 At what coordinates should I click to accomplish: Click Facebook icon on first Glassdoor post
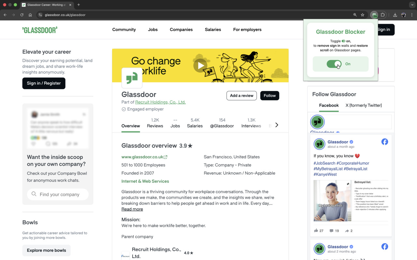pos(385,142)
